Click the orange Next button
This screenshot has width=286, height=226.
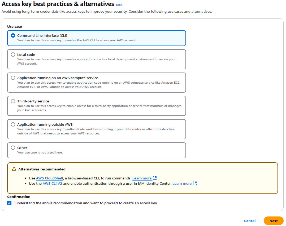tap(274, 221)
